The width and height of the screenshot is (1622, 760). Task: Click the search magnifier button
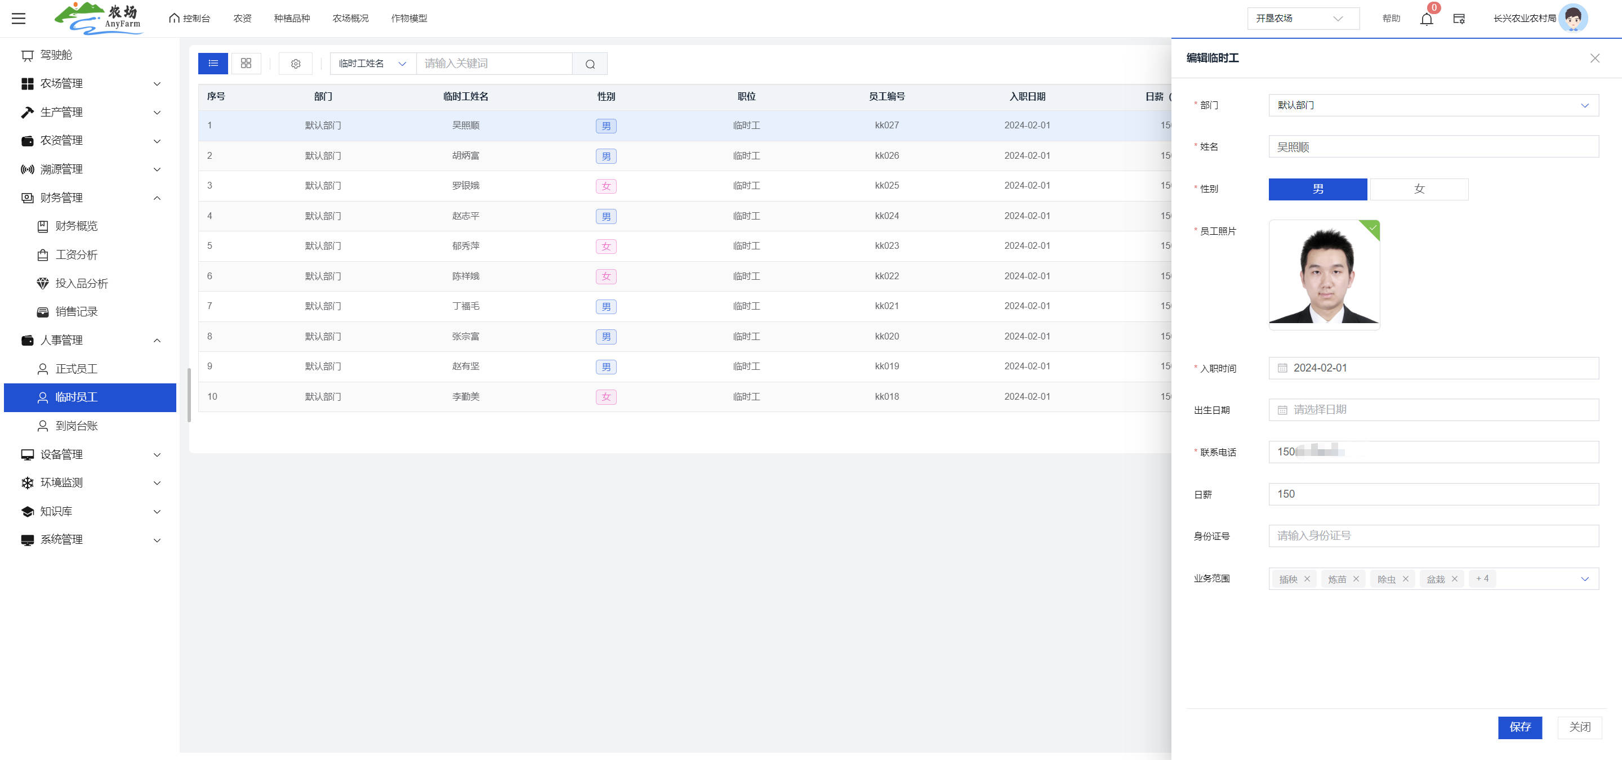590,64
